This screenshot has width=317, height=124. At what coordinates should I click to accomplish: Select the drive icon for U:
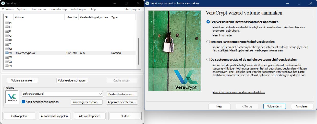point(7,49)
